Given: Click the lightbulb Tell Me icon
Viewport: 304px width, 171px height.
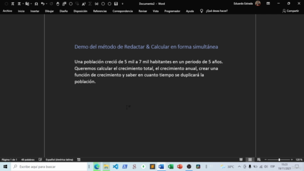Looking at the screenshot, I should click(201, 11).
